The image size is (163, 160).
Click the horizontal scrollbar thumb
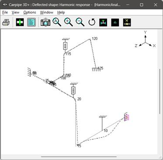tap(79, 156)
